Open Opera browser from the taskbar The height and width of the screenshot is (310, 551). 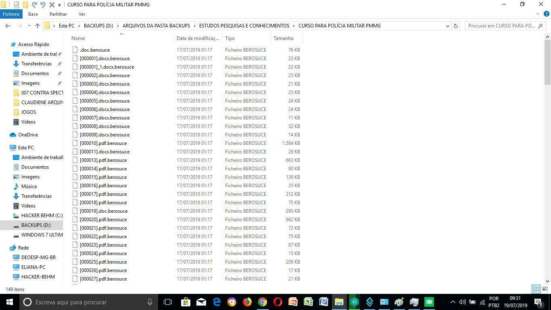click(x=278, y=302)
